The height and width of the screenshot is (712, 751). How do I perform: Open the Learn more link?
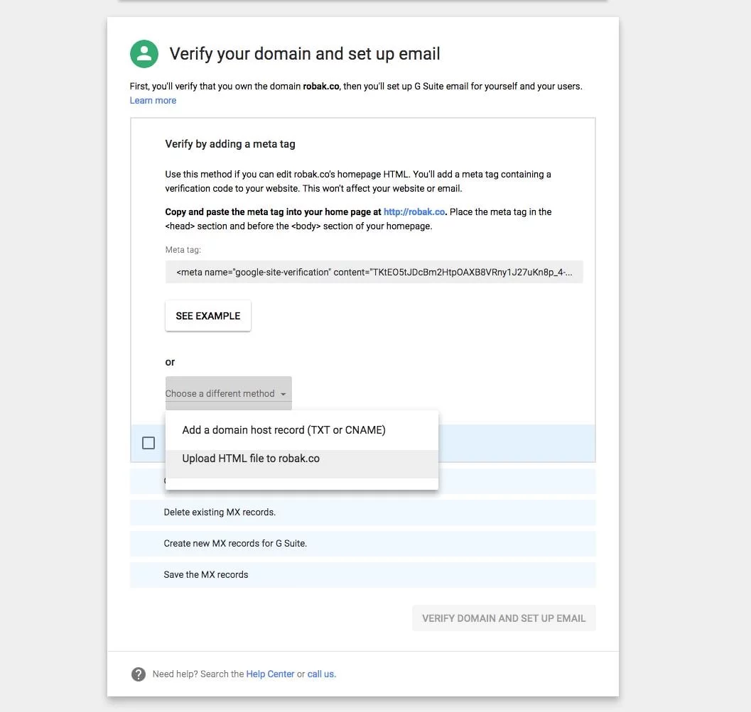tap(153, 100)
